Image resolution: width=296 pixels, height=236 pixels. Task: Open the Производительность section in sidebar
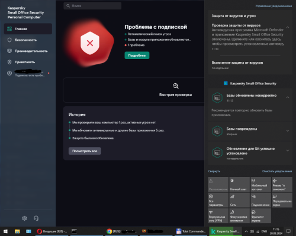coord(28,51)
